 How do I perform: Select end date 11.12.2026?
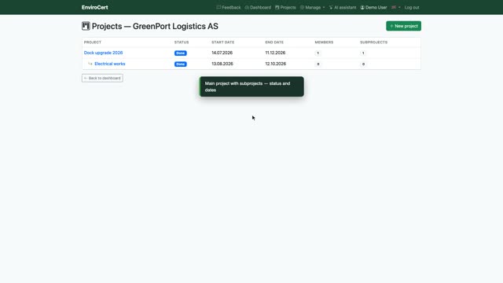[x=275, y=53]
